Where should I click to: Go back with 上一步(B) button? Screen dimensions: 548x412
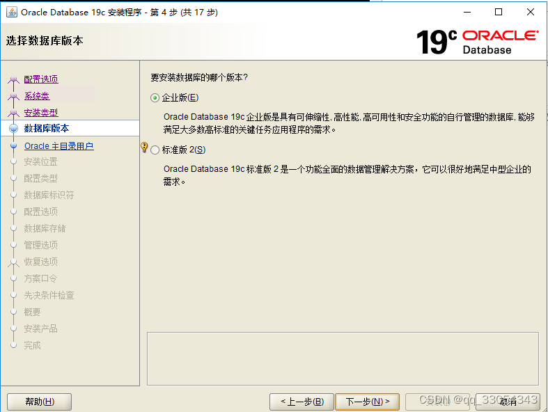pyautogui.click(x=302, y=402)
